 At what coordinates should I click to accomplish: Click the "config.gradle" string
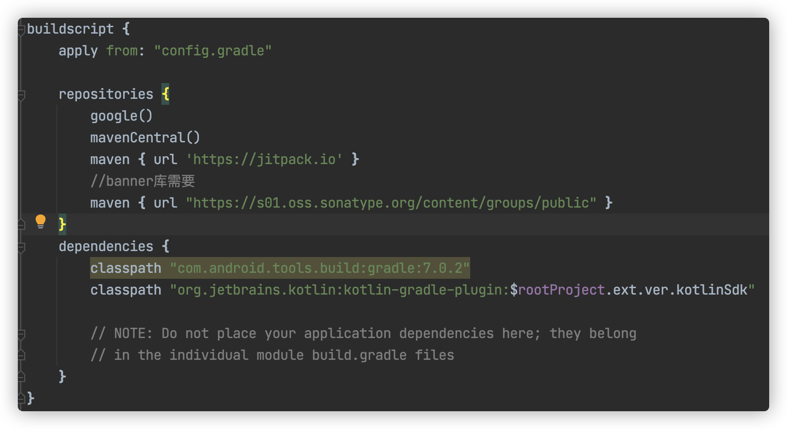[213, 50]
